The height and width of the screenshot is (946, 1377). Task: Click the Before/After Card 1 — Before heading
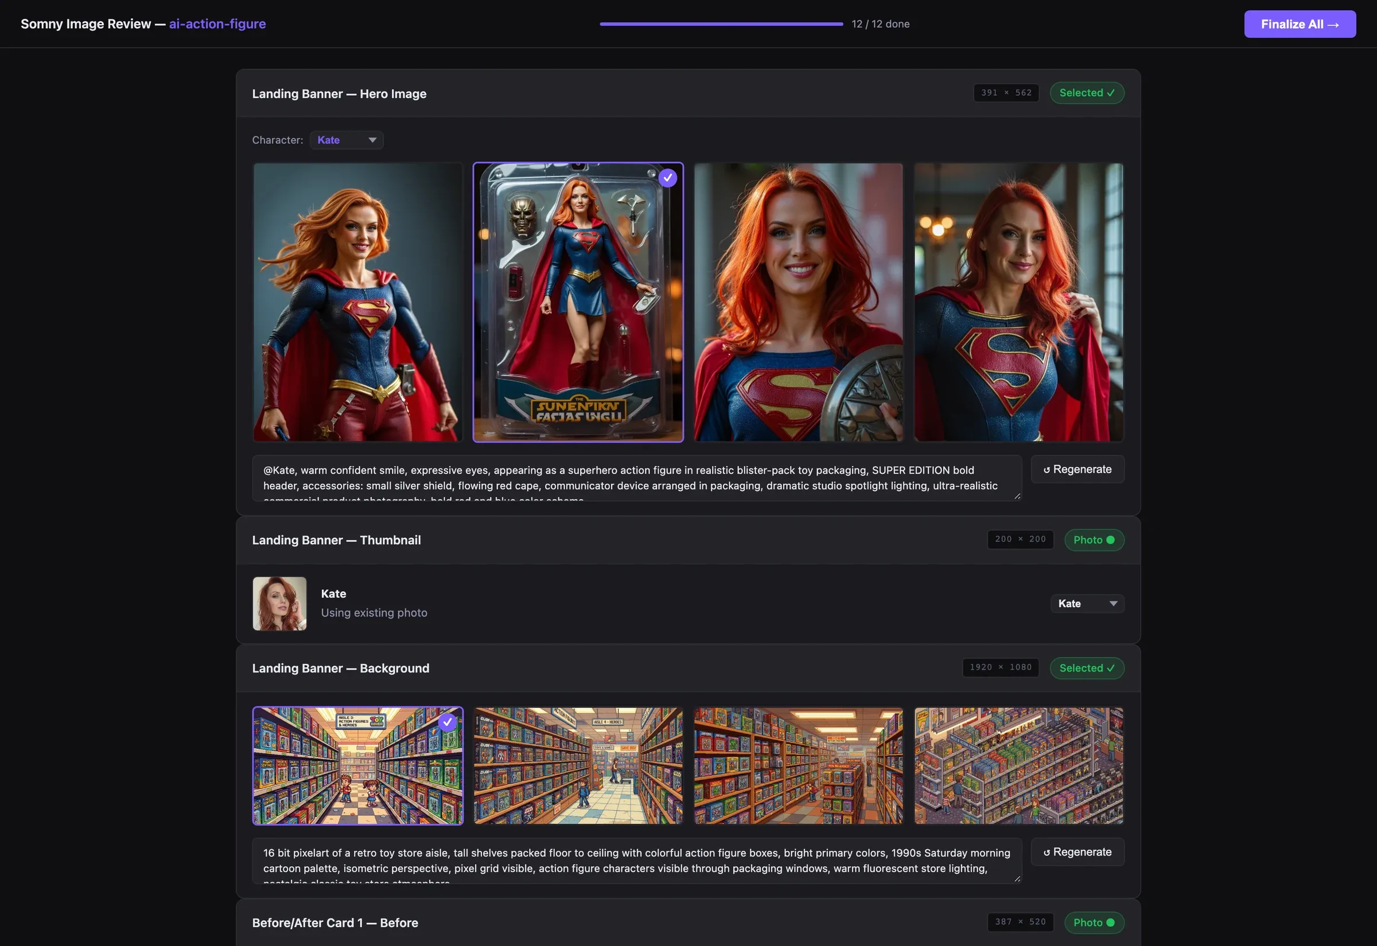[x=335, y=923]
